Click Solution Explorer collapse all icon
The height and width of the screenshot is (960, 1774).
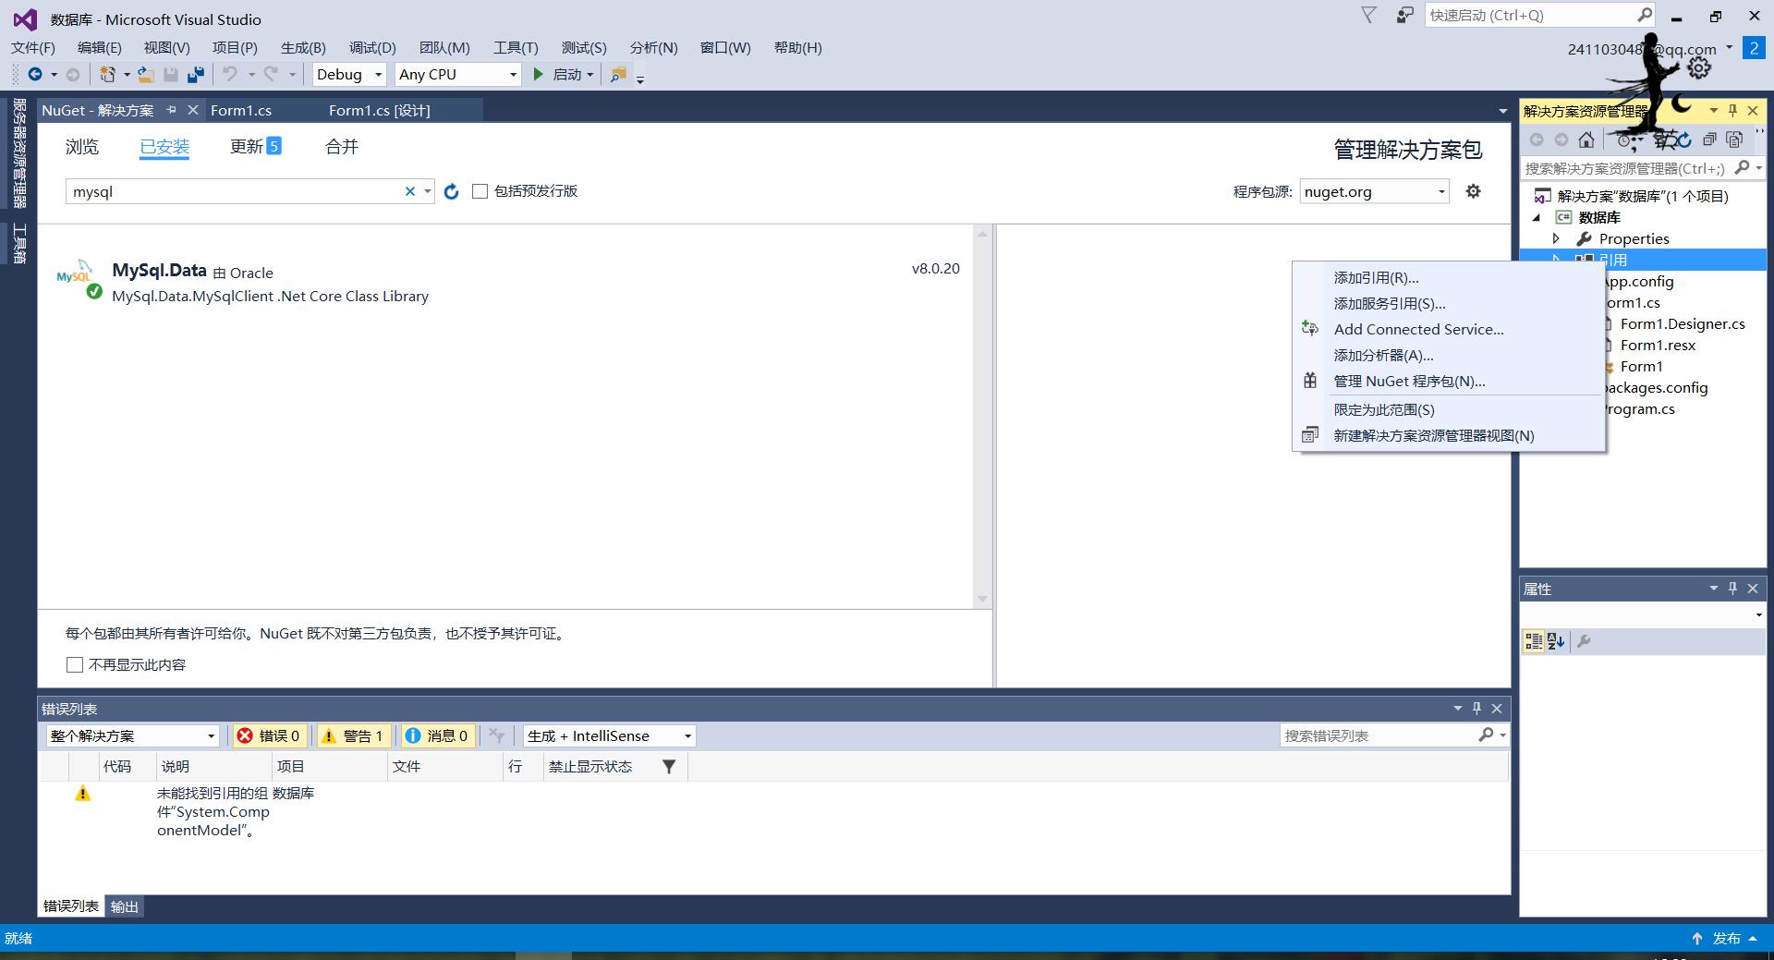tap(1709, 140)
